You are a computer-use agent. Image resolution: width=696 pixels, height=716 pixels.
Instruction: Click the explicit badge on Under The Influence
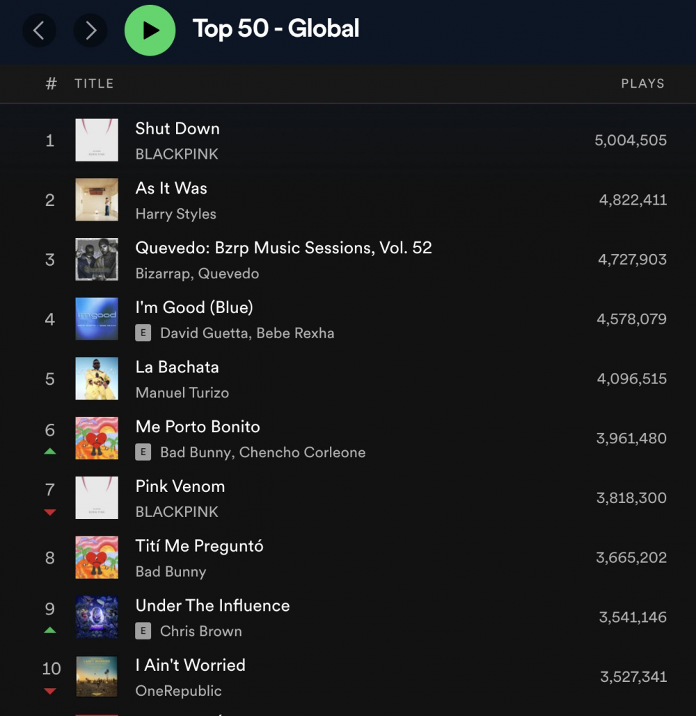point(143,631)
